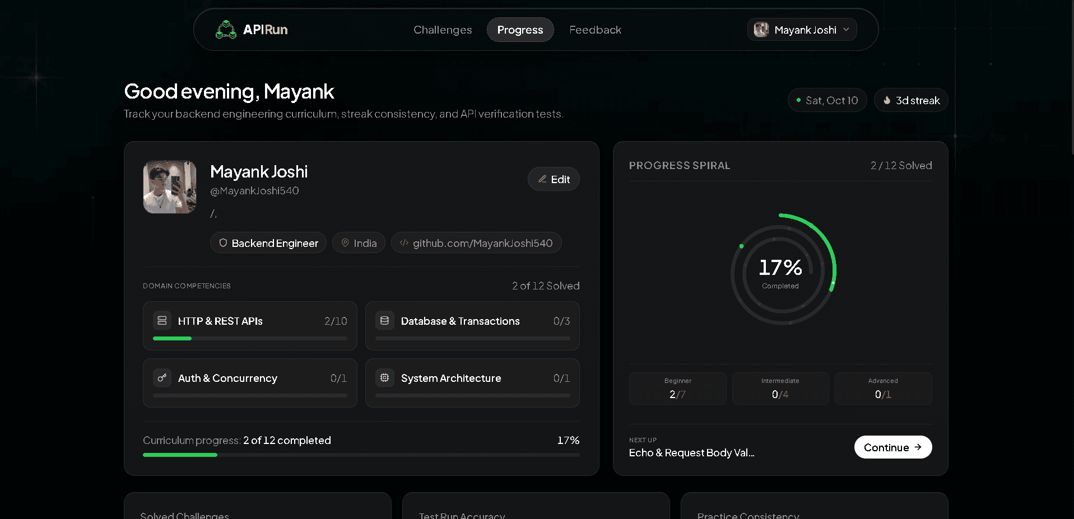This screenshot has height=519, width=1074.
Task: Click the arrow icon in Continue button
Action: 918,447
